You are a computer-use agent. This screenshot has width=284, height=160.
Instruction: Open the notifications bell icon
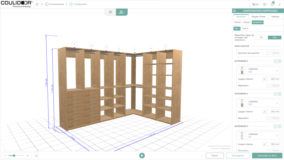pyautogui.click(x=272, y=4)
